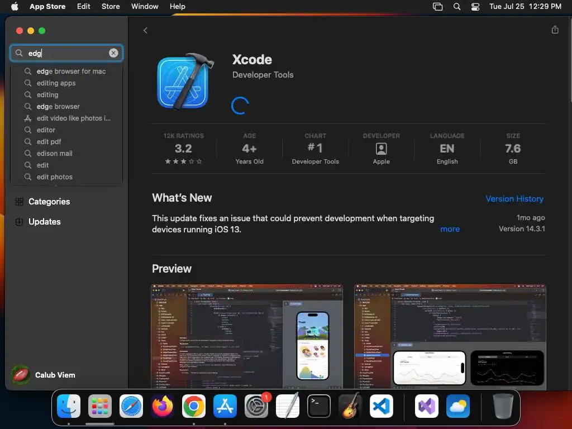Open System Settings from the Dock
This screenshot has width=572, height=429.
(256, 406)
